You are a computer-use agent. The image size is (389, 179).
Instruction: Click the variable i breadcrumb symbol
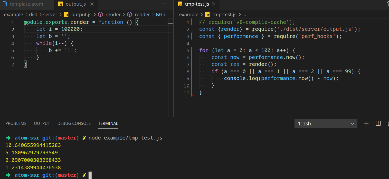point(159,15)
